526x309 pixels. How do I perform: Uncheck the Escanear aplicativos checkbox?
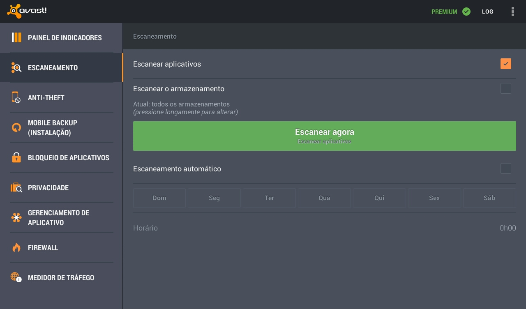tap(506, 64)
